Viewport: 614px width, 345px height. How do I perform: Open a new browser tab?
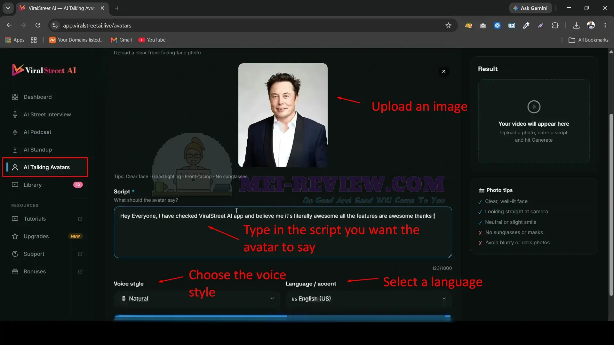[x=117, y=8]
